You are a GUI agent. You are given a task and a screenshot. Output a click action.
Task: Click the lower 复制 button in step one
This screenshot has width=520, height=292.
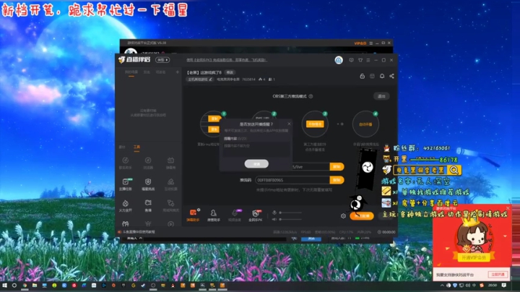pyautogui.click(x=214, y=129)
